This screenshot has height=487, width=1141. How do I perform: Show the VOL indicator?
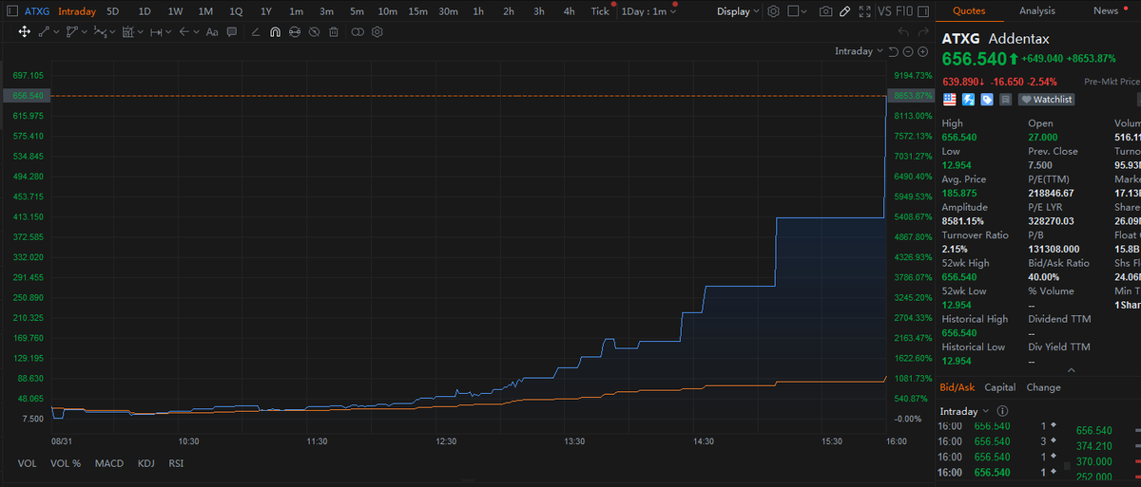click(x=28, y=463)
